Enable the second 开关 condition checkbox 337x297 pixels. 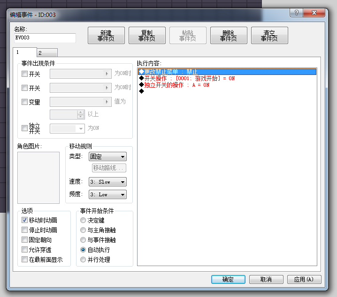24,88
